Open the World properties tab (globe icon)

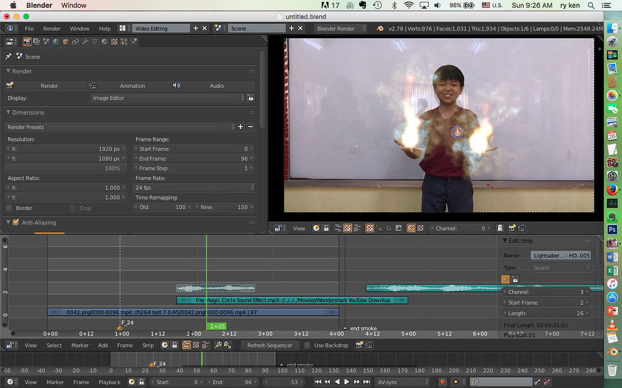(56, 42)
